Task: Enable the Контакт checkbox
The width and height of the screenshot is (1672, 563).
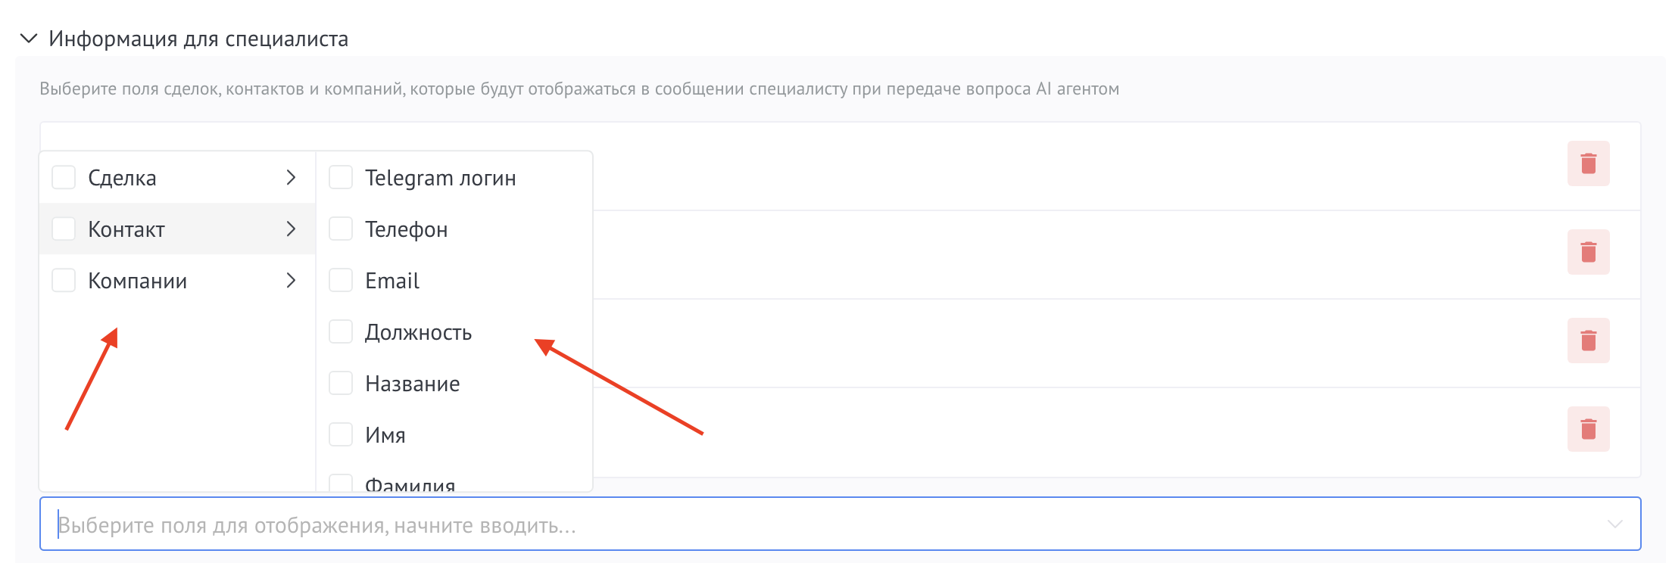Action: tap(63, 228)
